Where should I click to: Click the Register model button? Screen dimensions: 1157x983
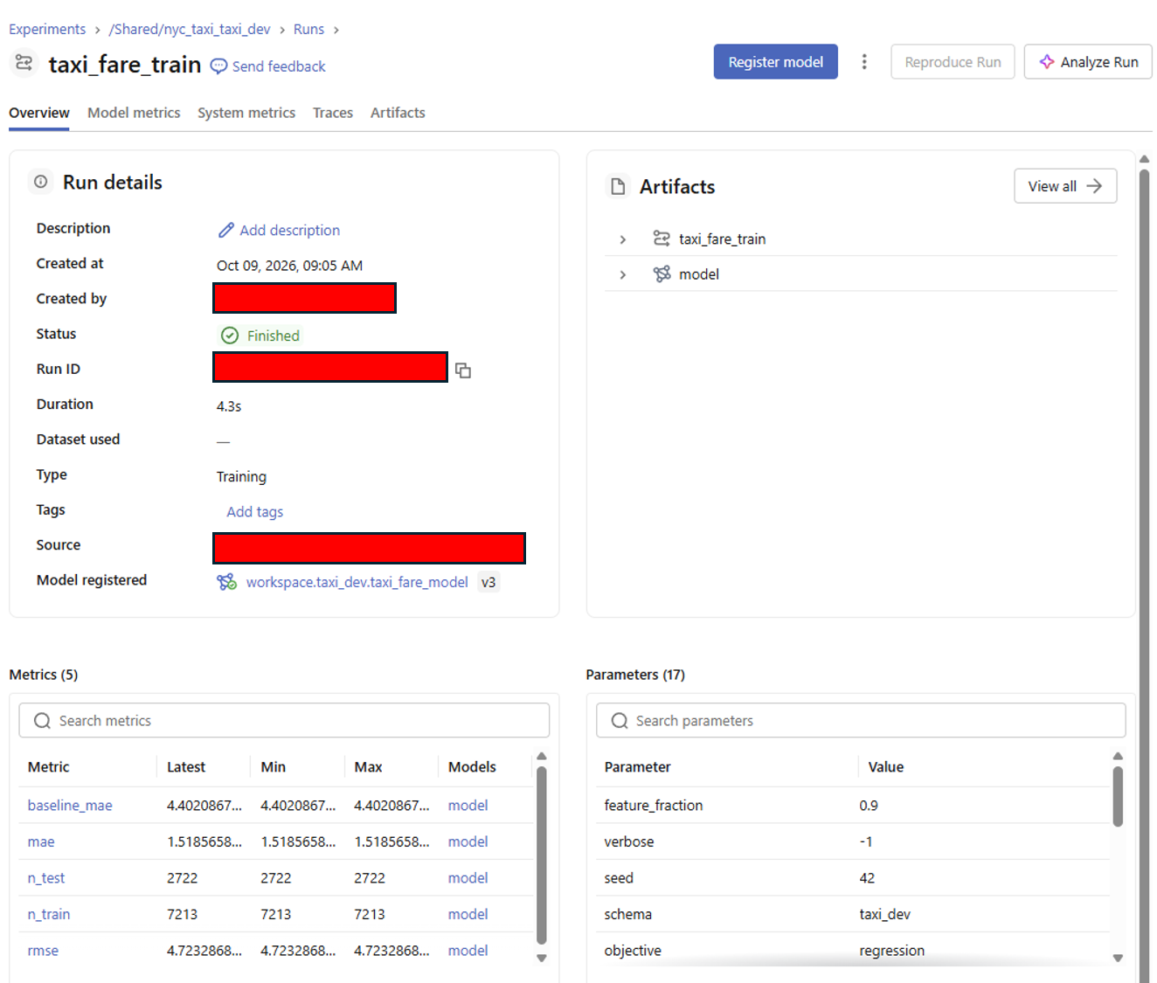coord(776,62)
